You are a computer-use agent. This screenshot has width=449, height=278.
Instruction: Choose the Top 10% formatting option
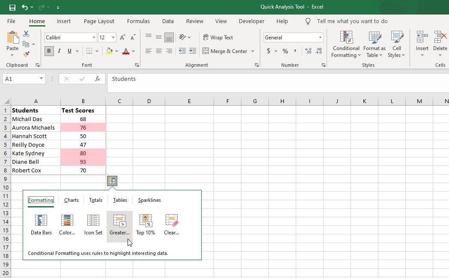click(x=146, y=225)
